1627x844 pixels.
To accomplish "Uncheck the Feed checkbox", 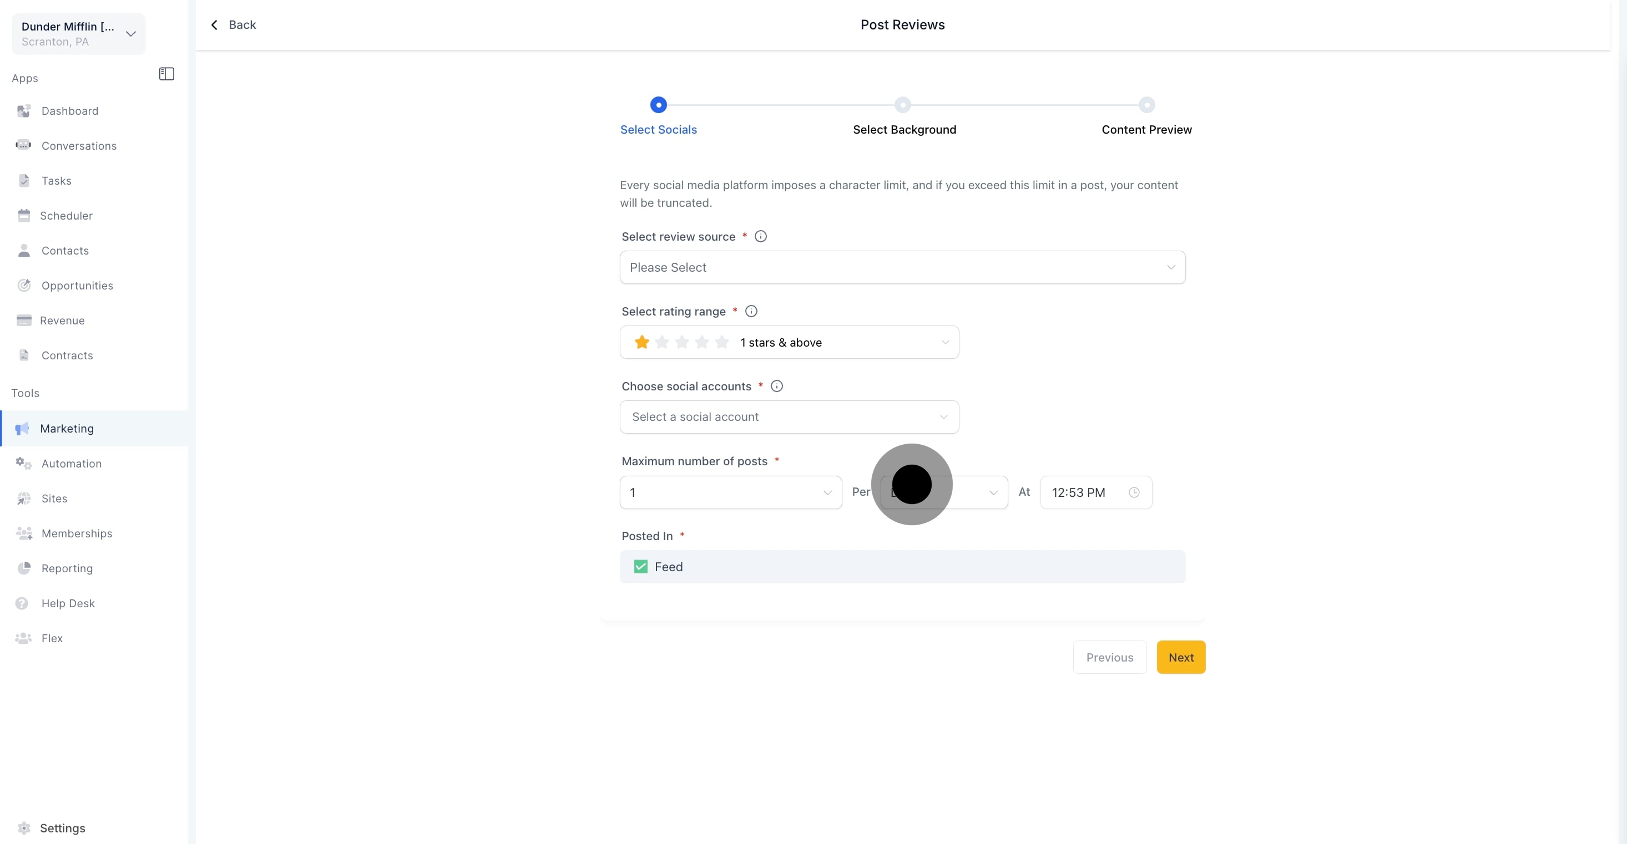I will [x=640, y=567].
